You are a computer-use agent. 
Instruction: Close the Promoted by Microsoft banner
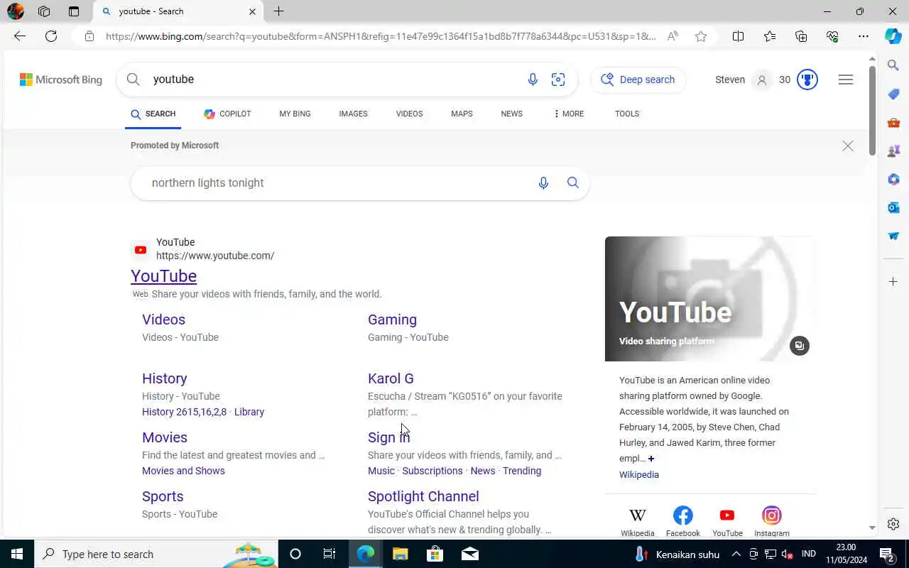pos(848,146)
